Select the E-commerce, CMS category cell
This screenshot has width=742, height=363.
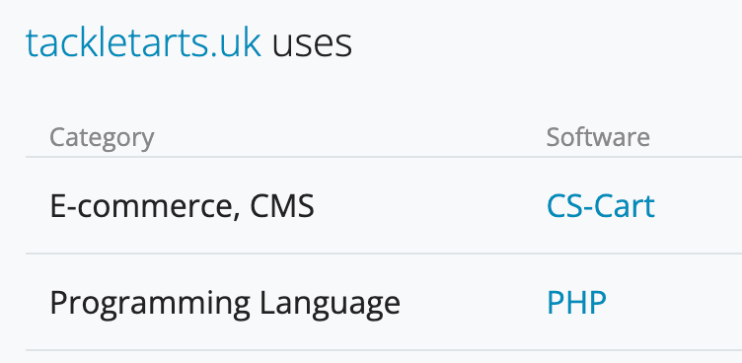click(182, 207)
